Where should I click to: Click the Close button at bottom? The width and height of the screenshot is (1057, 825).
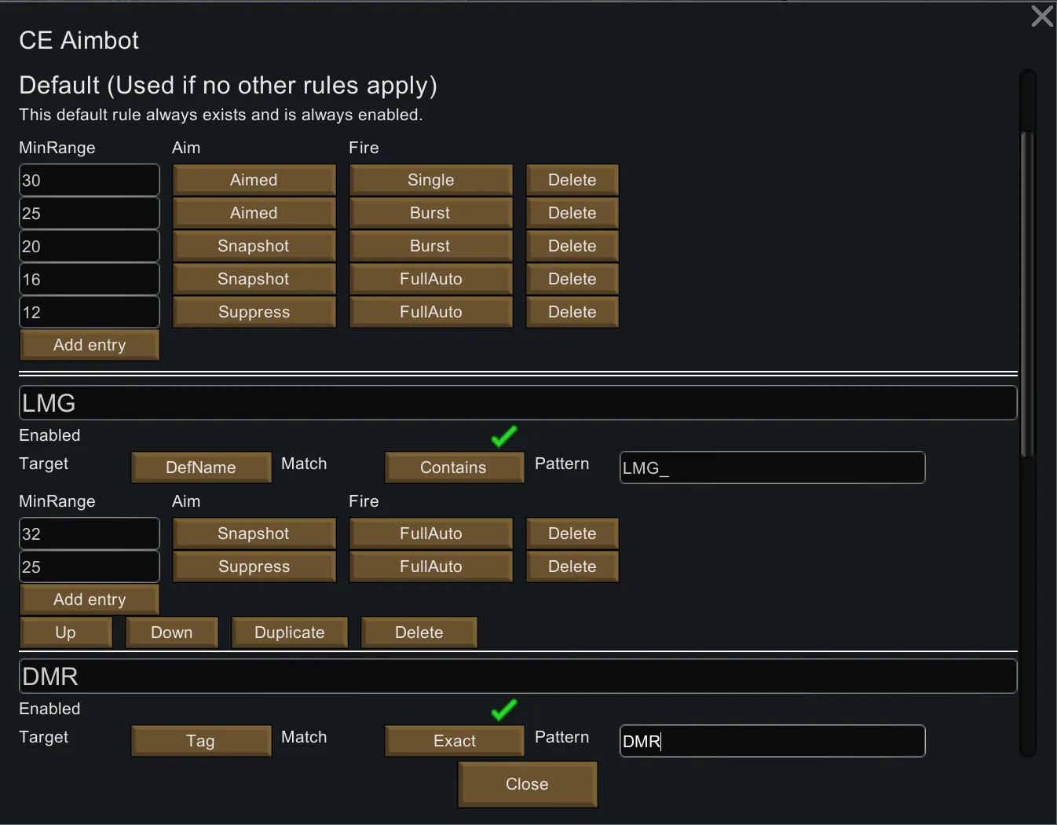coord(527,784)
